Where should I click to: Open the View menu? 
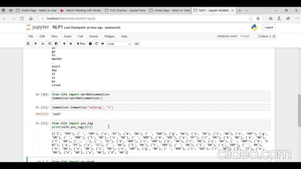coord(54,36)
